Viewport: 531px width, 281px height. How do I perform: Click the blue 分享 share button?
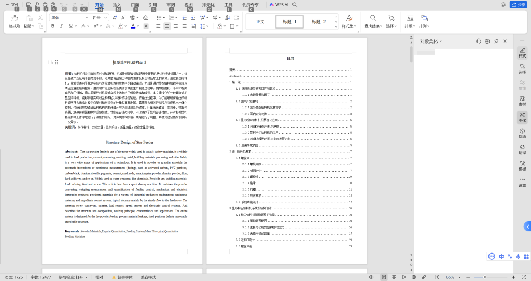pyautogui.click(x=518, y=5)
